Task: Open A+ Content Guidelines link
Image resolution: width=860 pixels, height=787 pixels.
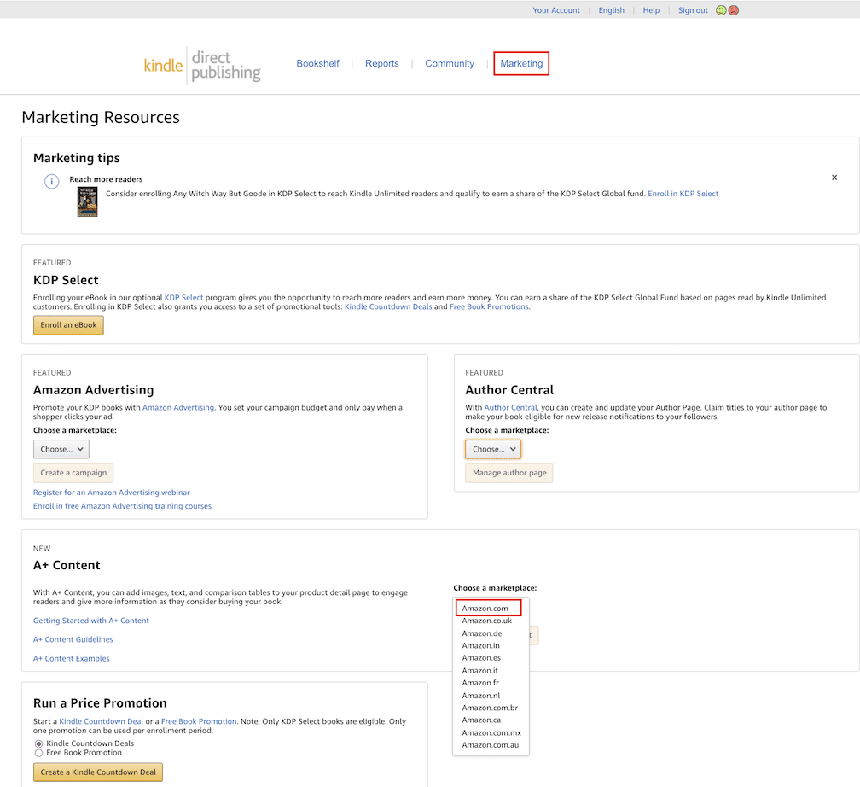Action: (73, 639)
